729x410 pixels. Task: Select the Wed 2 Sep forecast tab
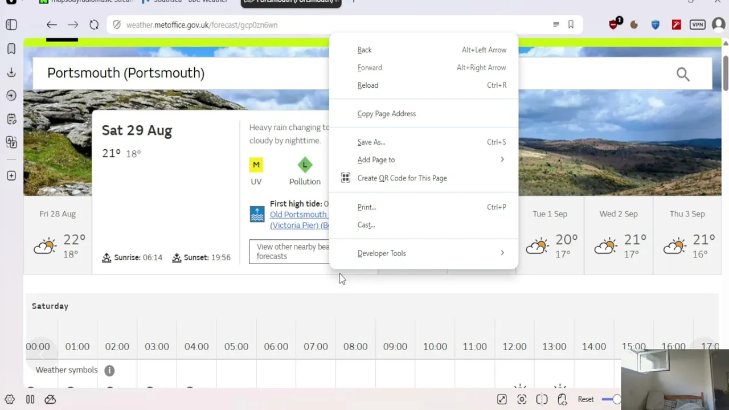click(x=619, y=235)
